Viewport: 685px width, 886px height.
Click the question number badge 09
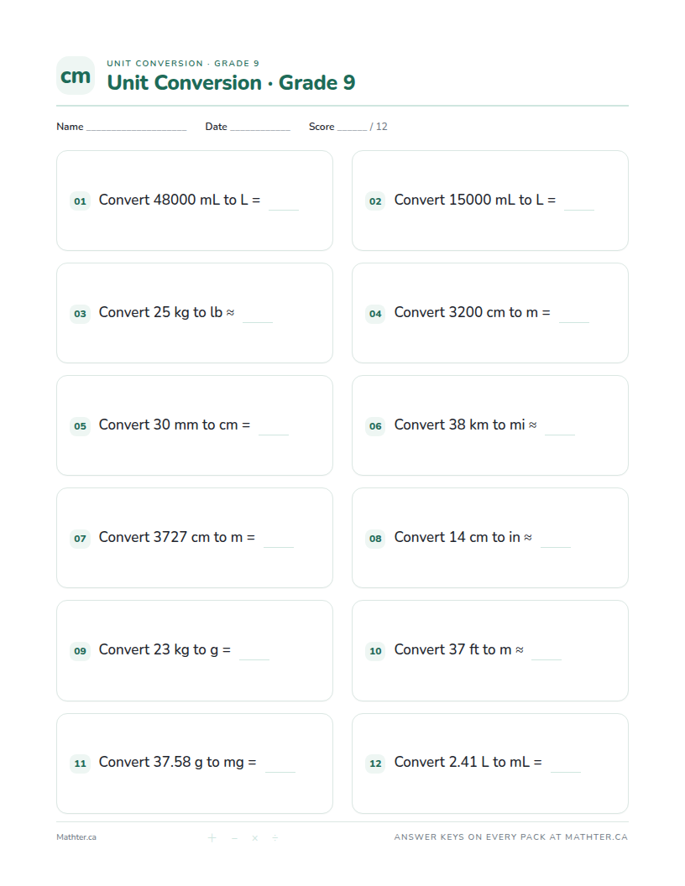point(81,651)
